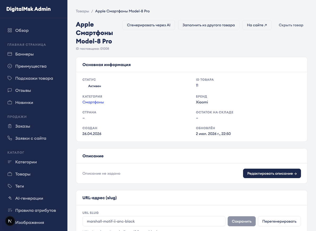Navigate to Заявки с сайта

34,138
